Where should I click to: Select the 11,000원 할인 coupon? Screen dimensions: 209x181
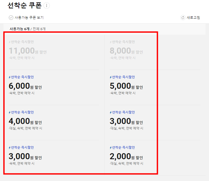(54, 52)
